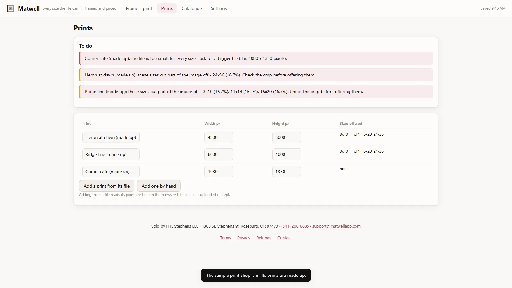The height and width of the screenshot is (288, 512).
Task: Click the Width px column header
Action: coord(212,124)
